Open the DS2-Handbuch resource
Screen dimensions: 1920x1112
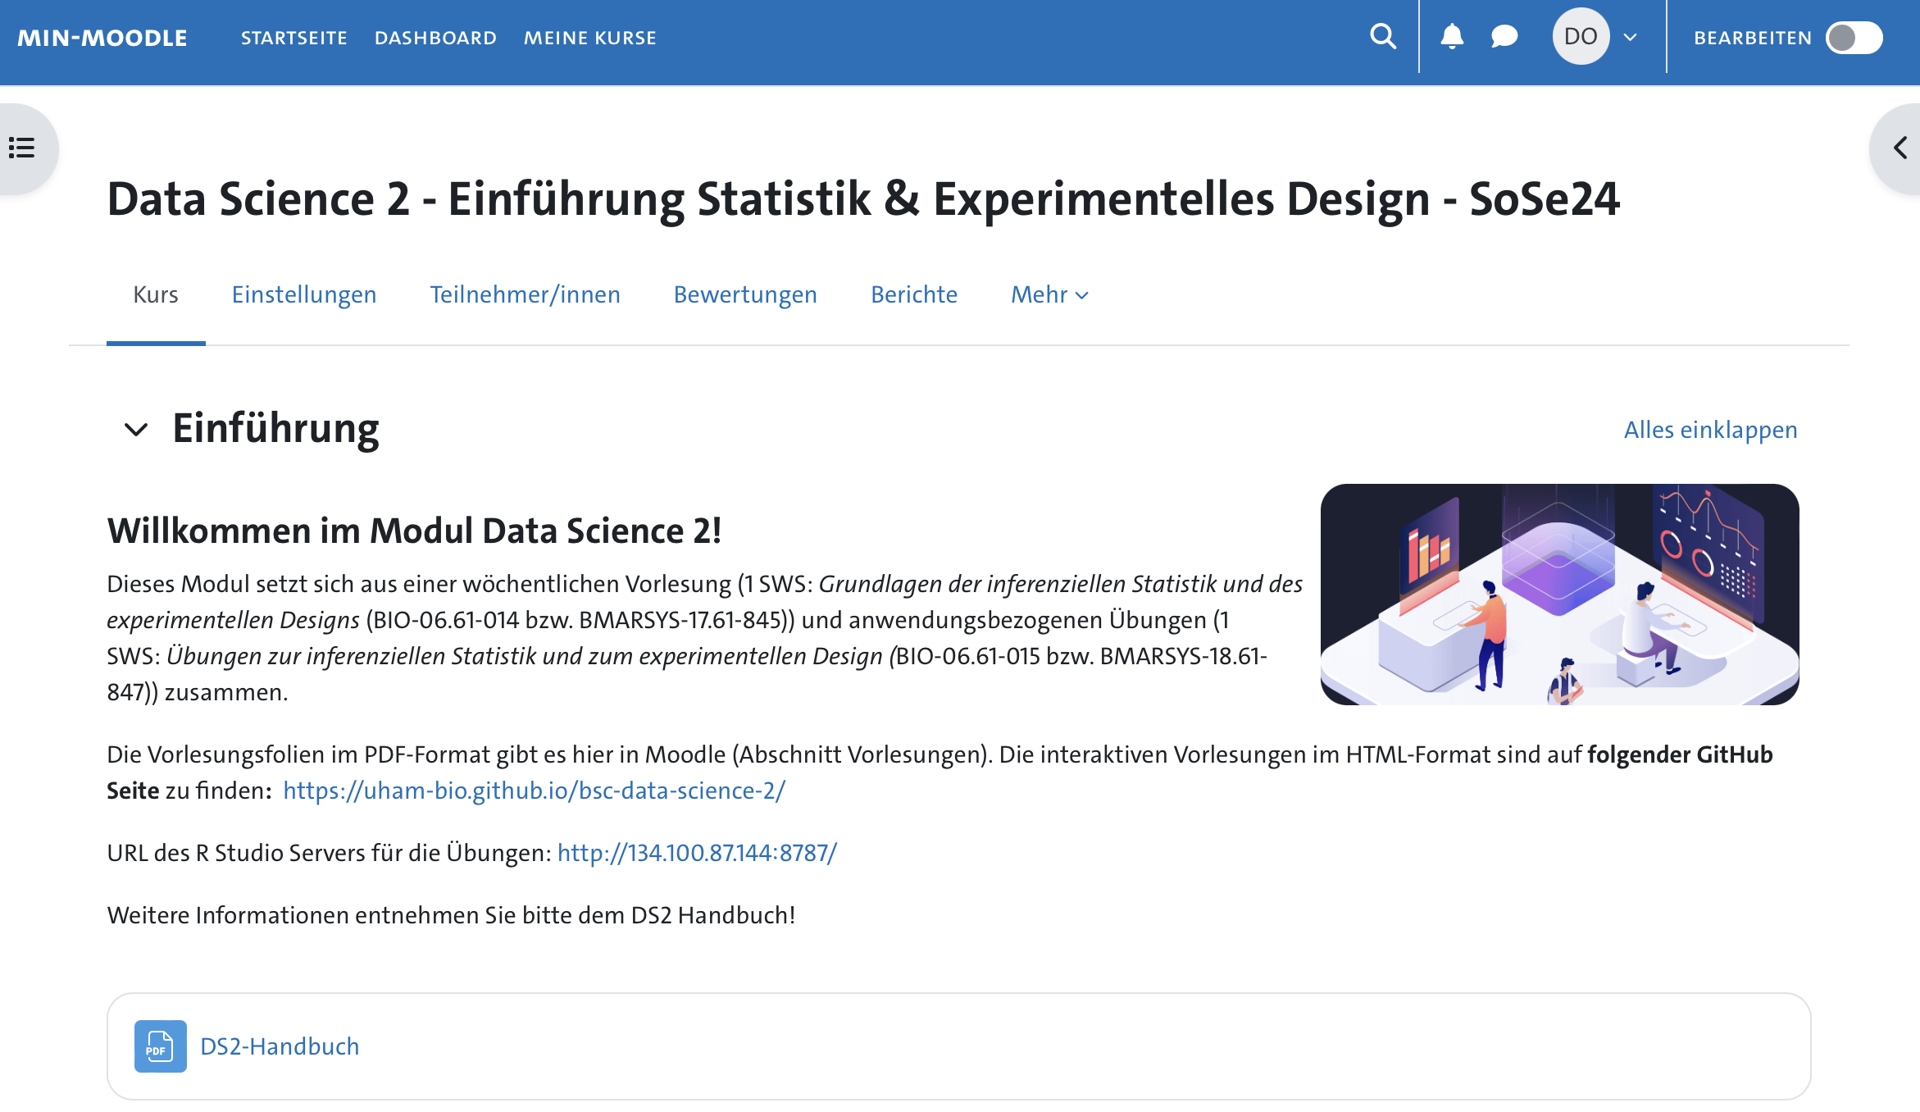[x=280, y=1046]
